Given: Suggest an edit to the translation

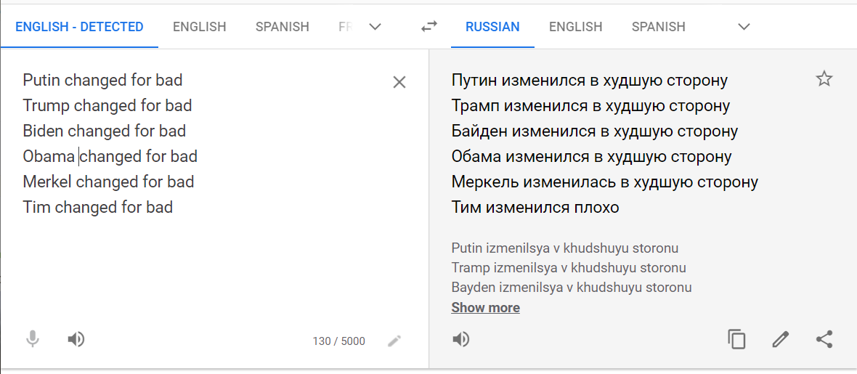Looking at the screenshot, I should (x=780, y=339).
